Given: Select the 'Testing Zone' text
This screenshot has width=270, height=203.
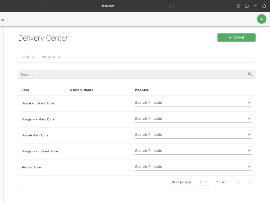Looking at the screenshot, I should 31,167.
